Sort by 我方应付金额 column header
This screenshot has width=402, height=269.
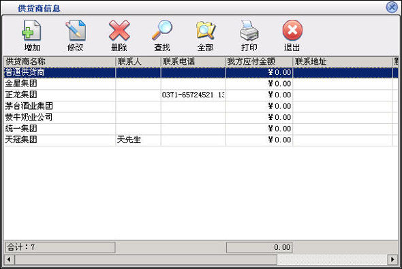tap(259, 61)
